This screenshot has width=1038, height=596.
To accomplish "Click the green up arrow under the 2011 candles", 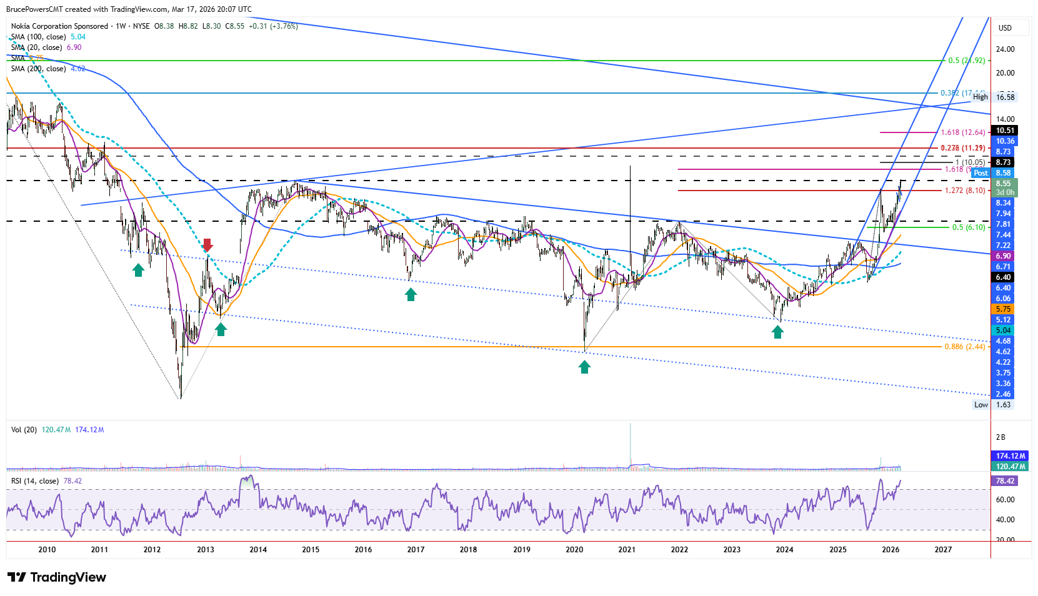I will pos(138,270).
